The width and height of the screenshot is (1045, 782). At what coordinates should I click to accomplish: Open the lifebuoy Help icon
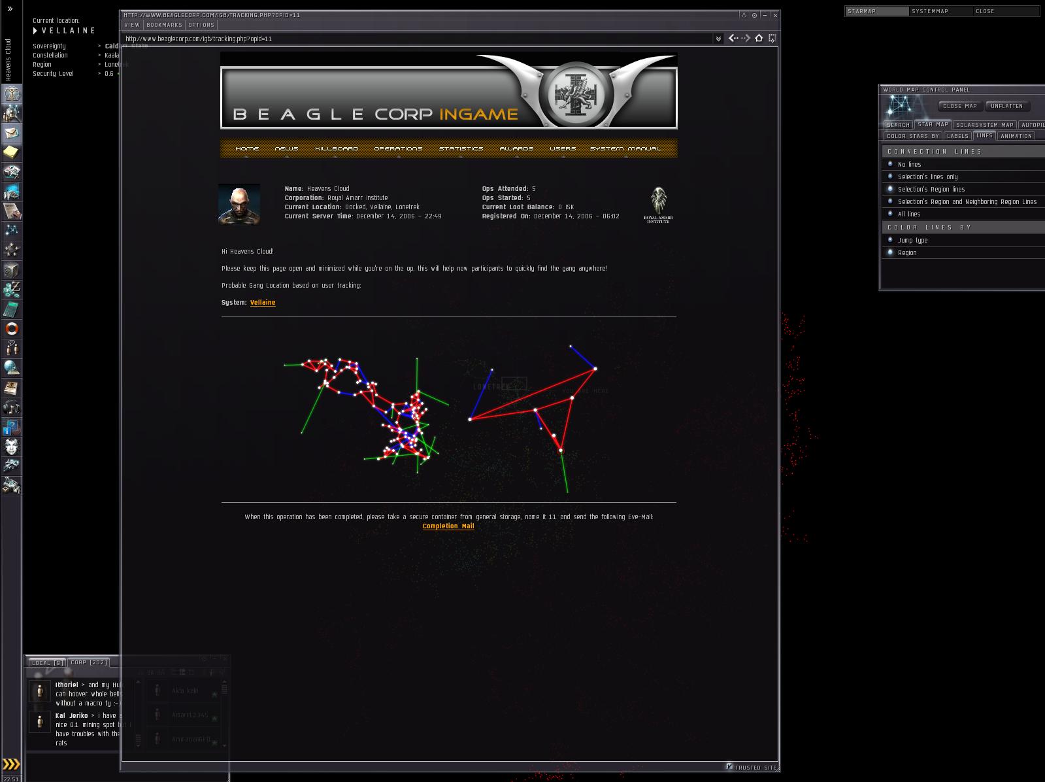[12, 329]
